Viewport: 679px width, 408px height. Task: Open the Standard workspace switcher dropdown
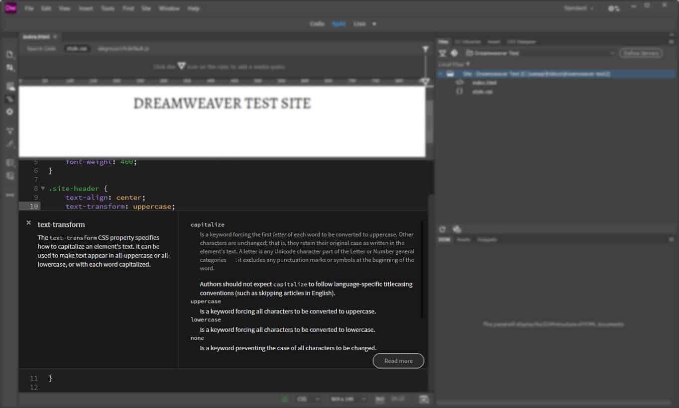(x=579, y=8)
